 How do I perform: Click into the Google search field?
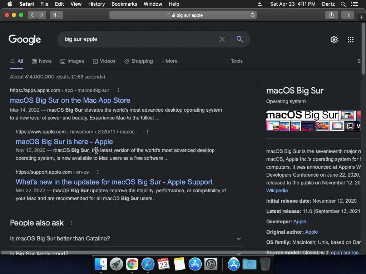(x=140, y=39)
